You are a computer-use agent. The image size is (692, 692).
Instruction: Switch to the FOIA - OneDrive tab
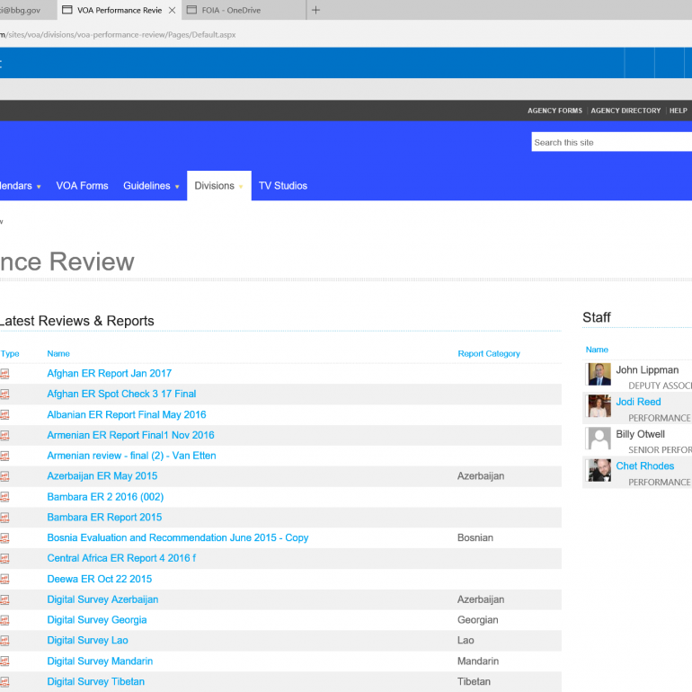pos(244,10)
